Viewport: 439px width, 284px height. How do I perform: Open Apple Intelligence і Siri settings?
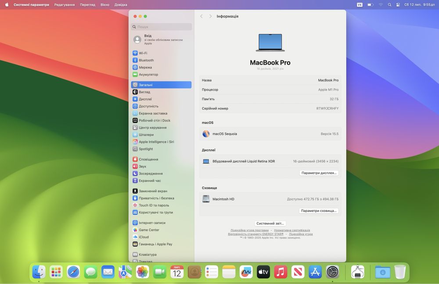[161, 142]
